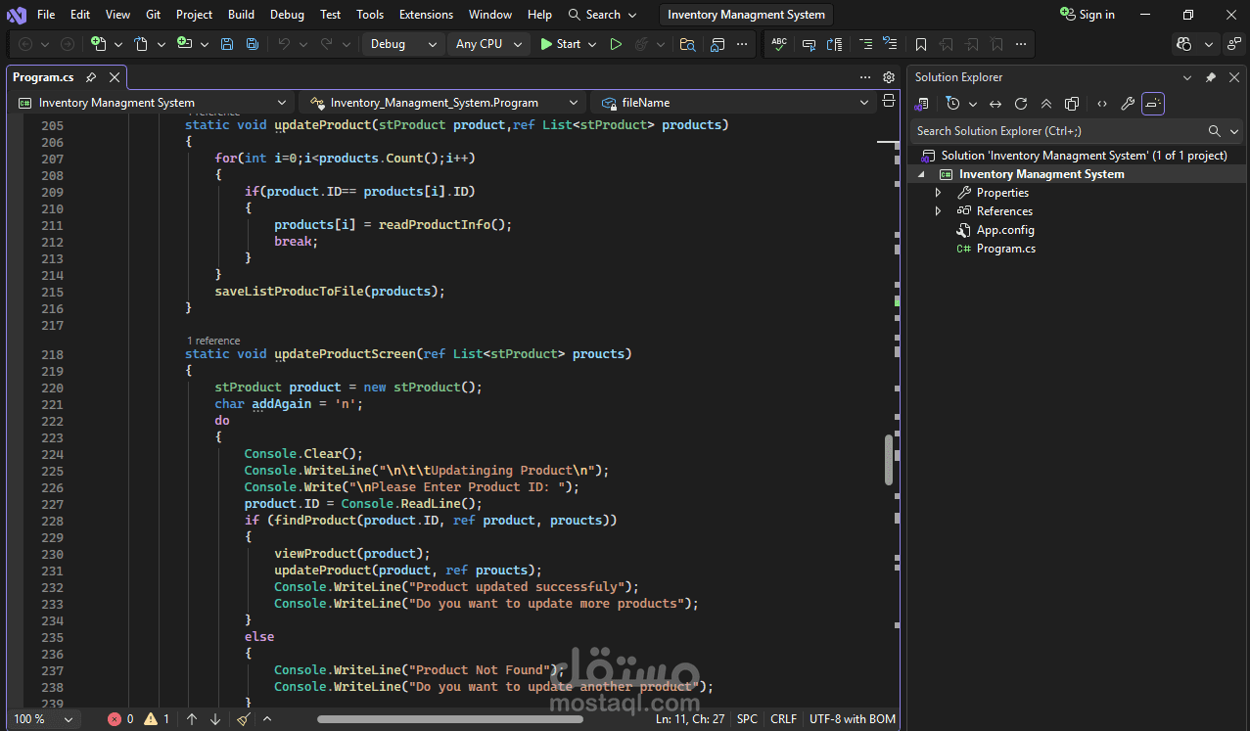This screenshot has width=1250, height=731.
Task: Click the Find in Files icon
Action: tap(688, 44)
